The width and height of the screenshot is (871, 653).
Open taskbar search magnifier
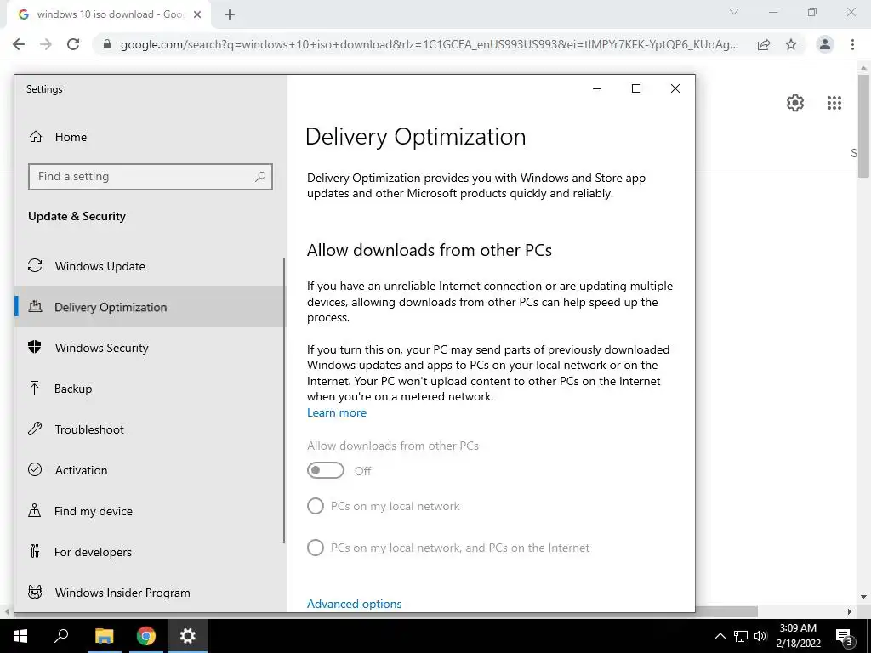[x=61, y=636]
